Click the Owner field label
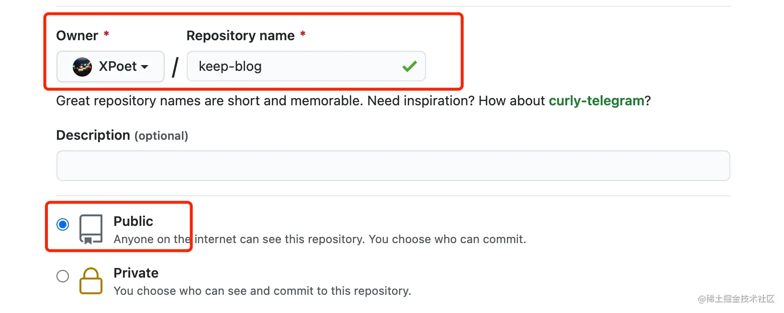This screenshot has height=313, width=784. coord(77,36)
